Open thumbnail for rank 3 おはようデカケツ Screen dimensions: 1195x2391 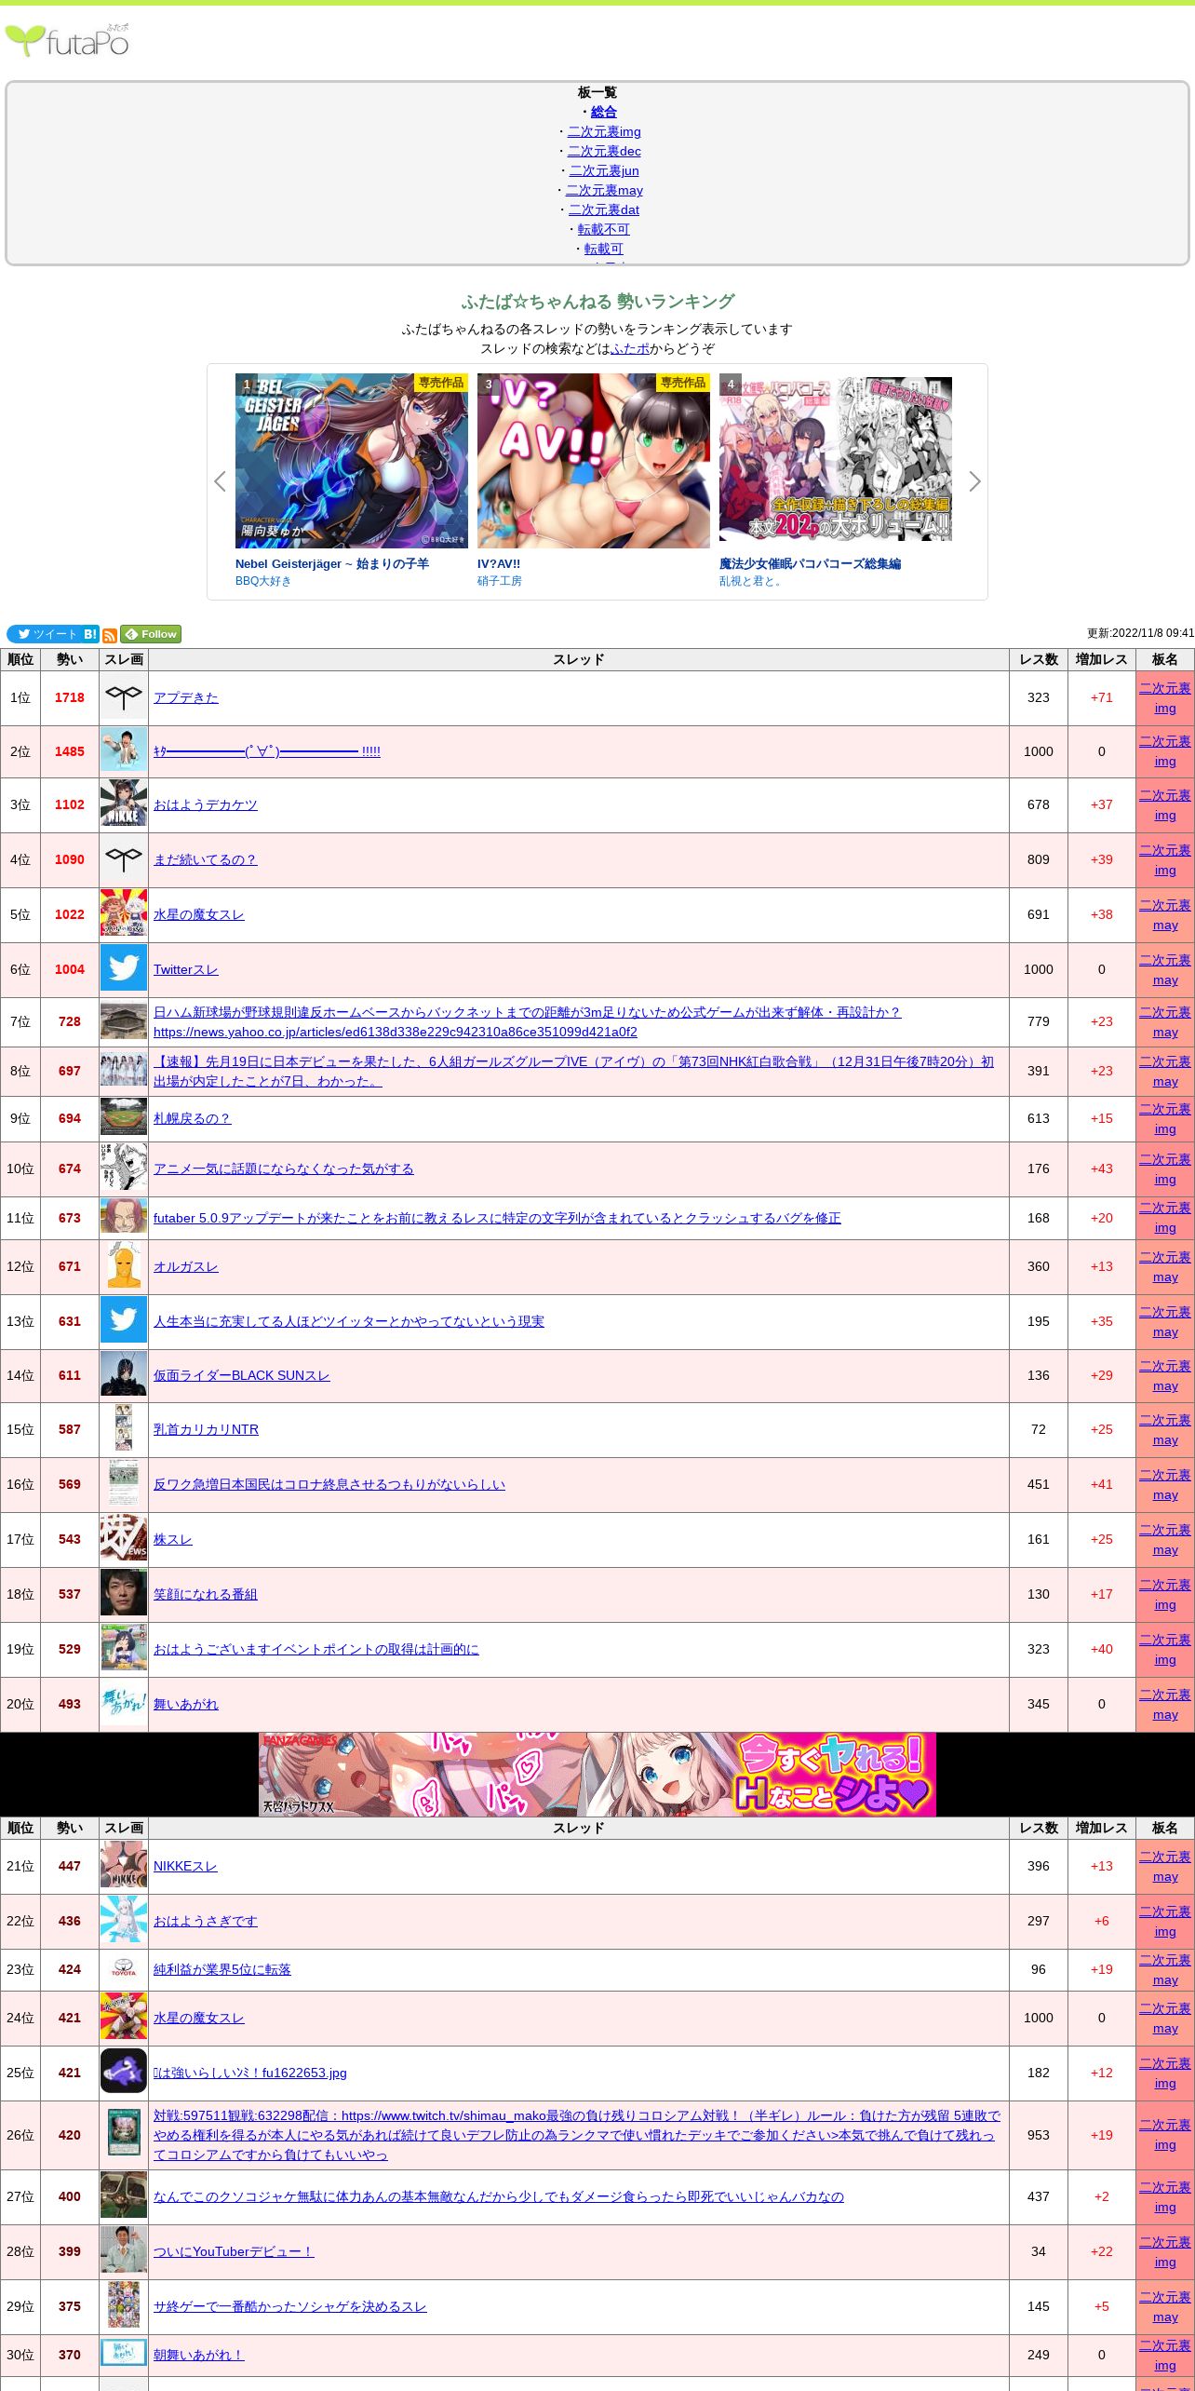click(124, 804)
